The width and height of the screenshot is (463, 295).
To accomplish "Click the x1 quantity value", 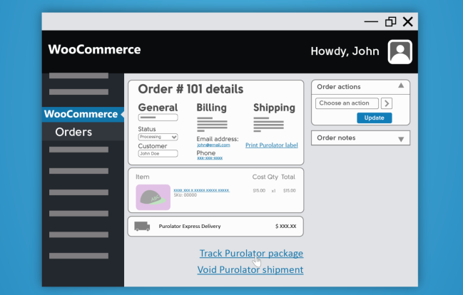I will coord(273,191).
